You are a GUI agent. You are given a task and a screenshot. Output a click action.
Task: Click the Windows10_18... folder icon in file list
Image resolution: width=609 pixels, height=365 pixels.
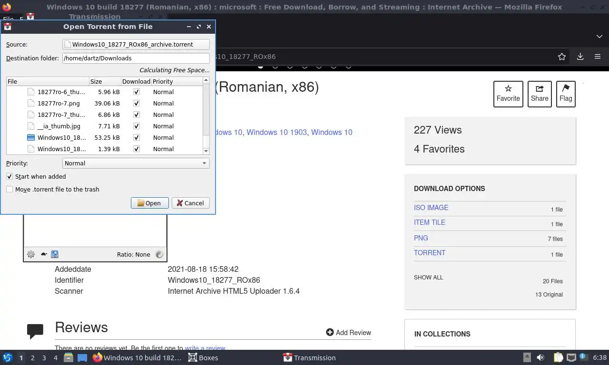tap(31, 137)
